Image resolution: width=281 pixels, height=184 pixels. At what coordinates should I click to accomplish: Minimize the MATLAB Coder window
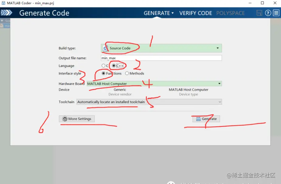coord(250,3)
